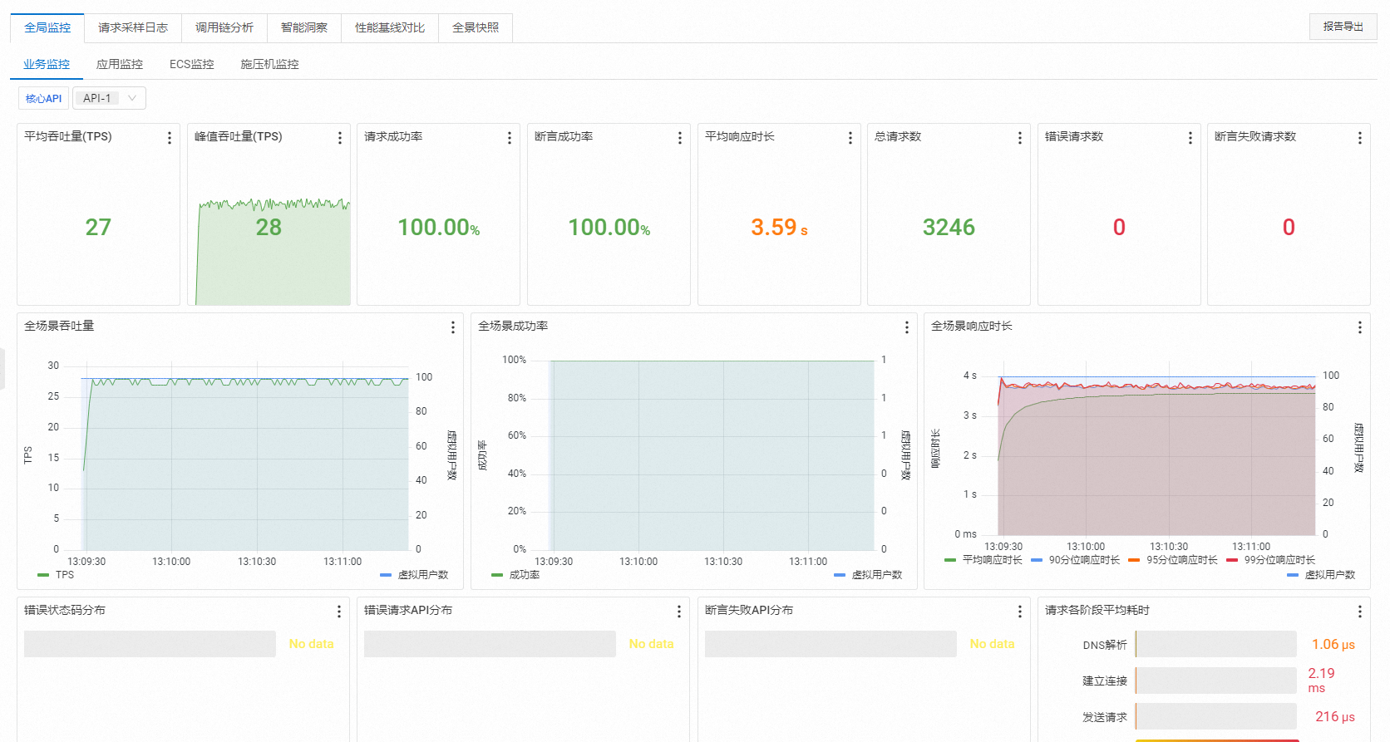The height and width of the screenshot is (742, 1390).
Task: Click the 建立连接 duration bar
Action: [x=1216, y=681]
